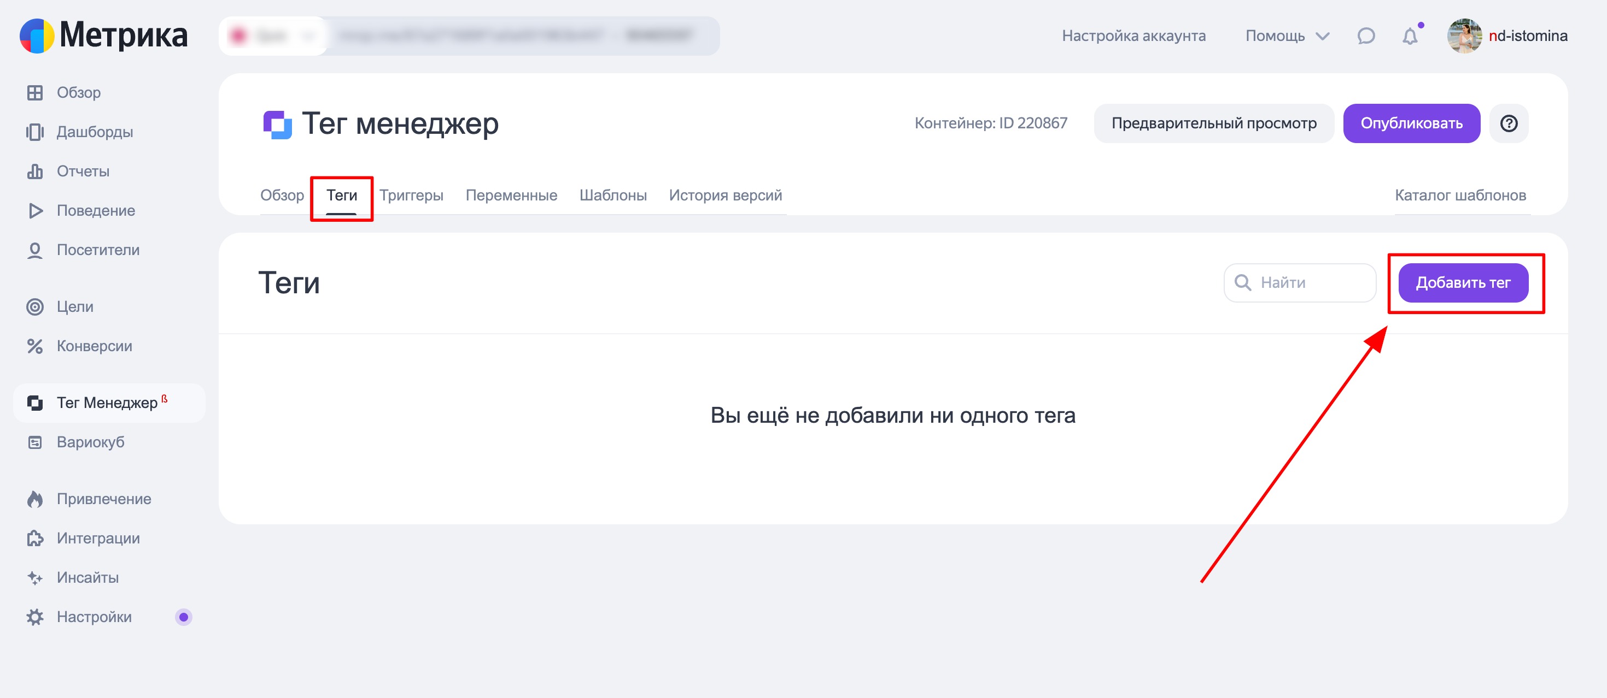Click the Метрика logo

click(x=103, y=36)
